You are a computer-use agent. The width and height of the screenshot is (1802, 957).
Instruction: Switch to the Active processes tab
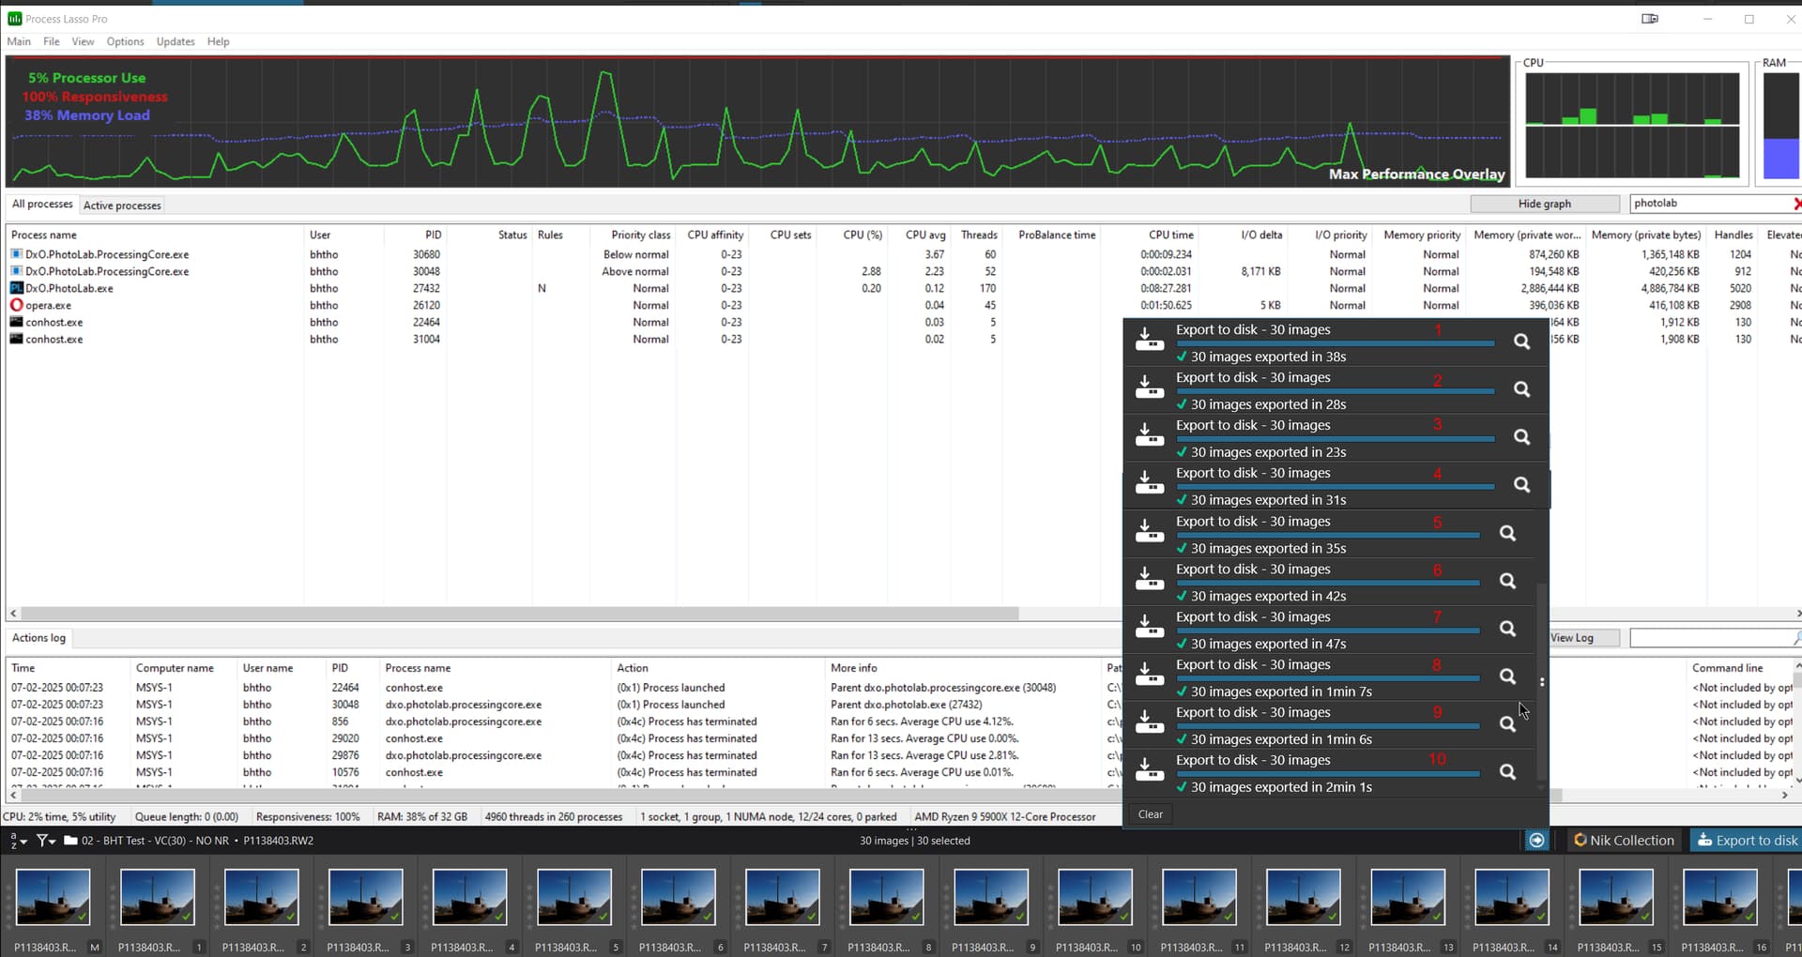[122, 205]
